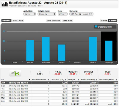
Task: Select the row 22 de Agosto de 2011
Action: (x=59, y=101)
